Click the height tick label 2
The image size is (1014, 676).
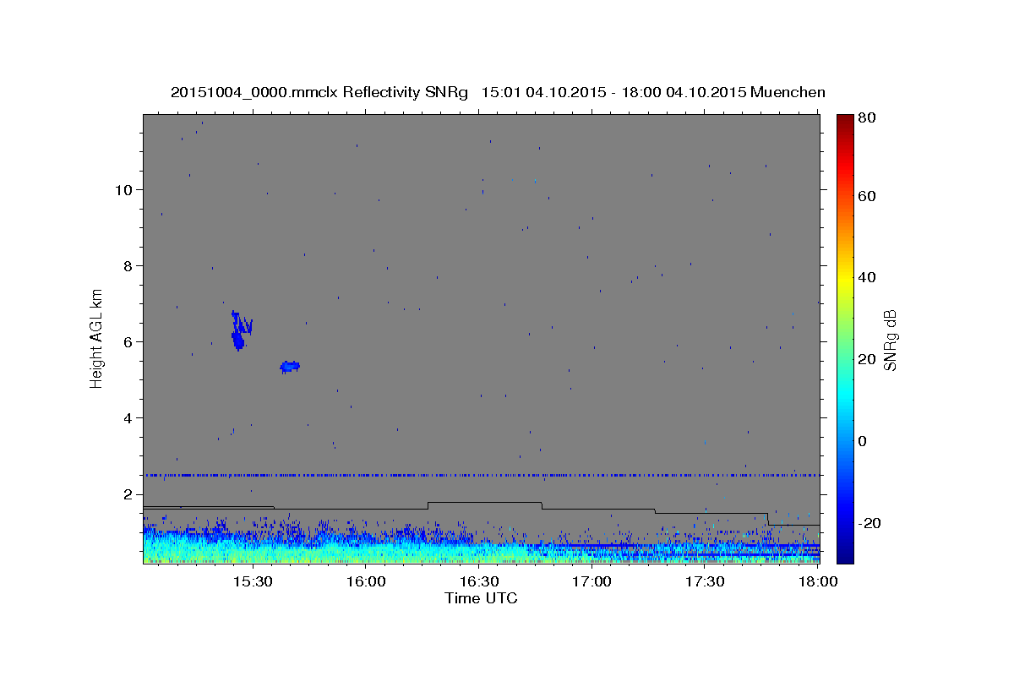[x=129, y=493]
